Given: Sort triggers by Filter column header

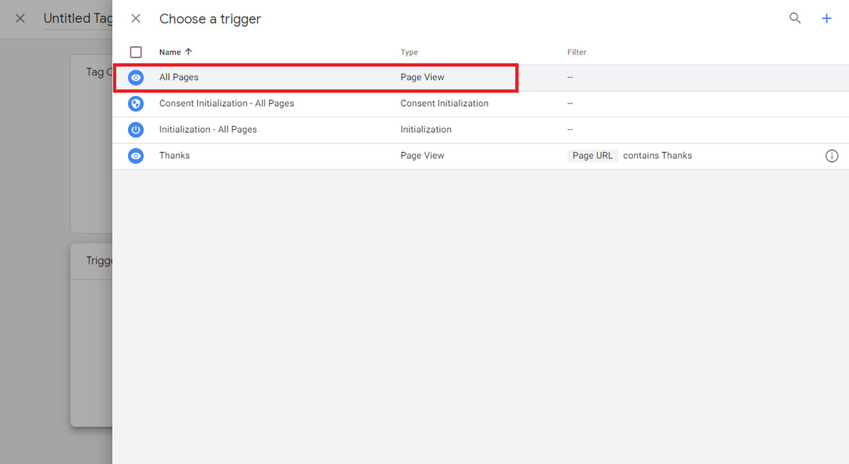Looking at the screenshot, I should point(577,52).
